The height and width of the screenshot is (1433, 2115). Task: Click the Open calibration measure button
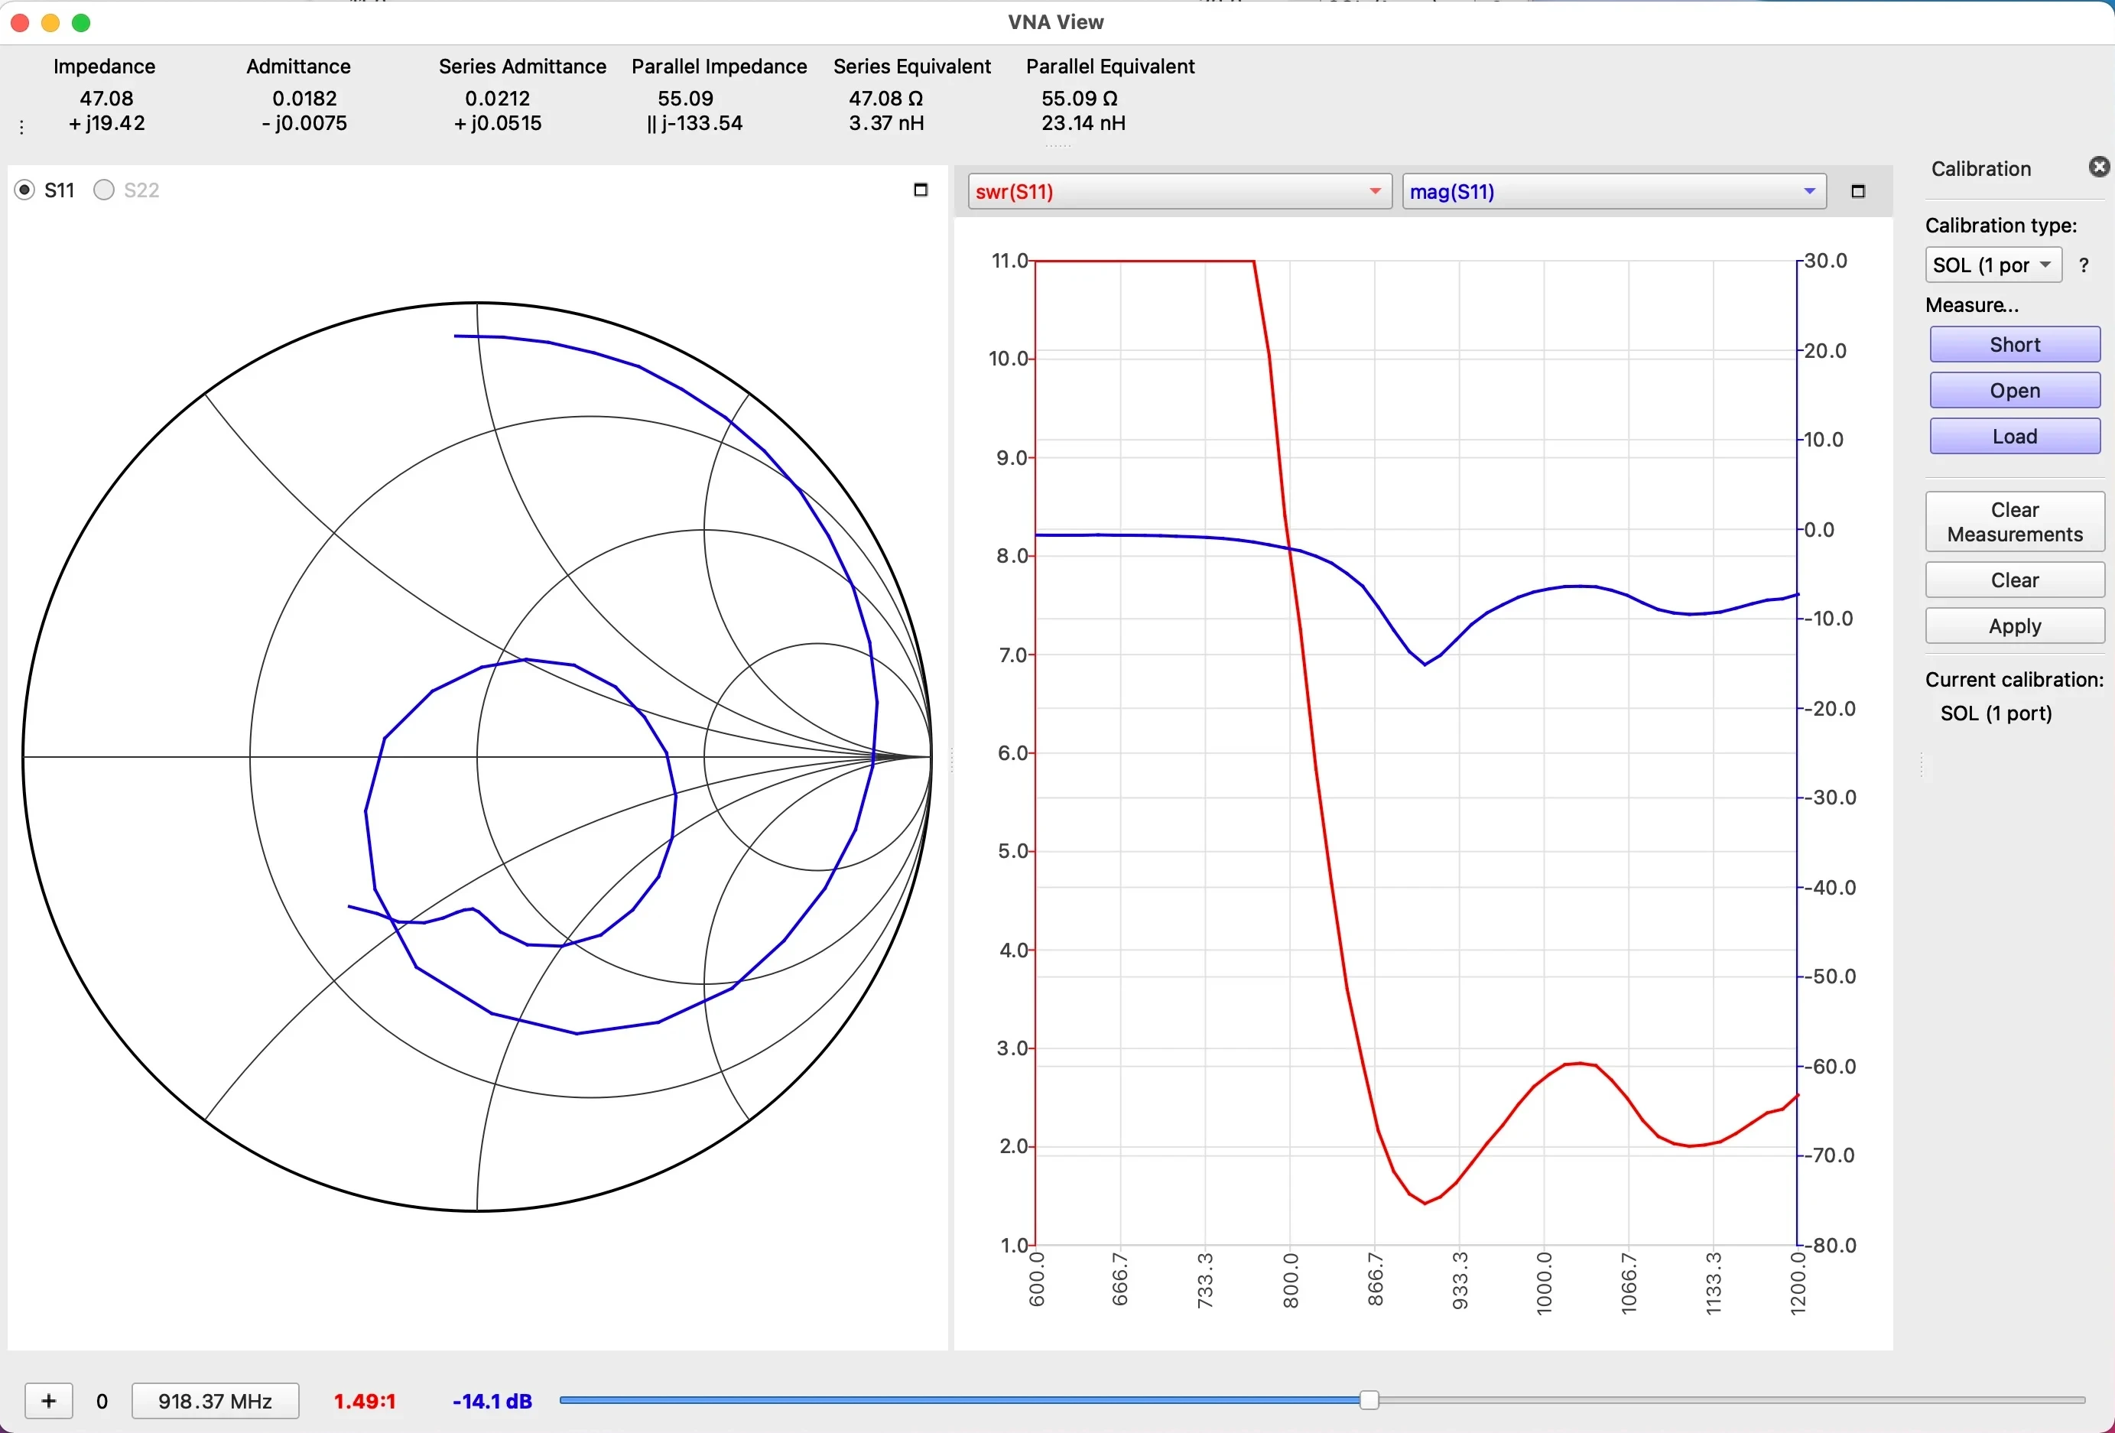click(2013, 388)
